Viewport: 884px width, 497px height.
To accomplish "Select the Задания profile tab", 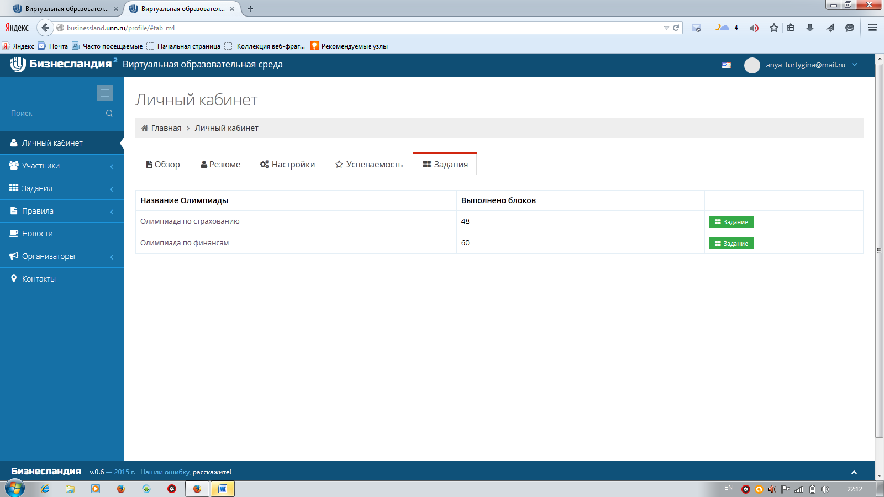I will coord(445,165).
